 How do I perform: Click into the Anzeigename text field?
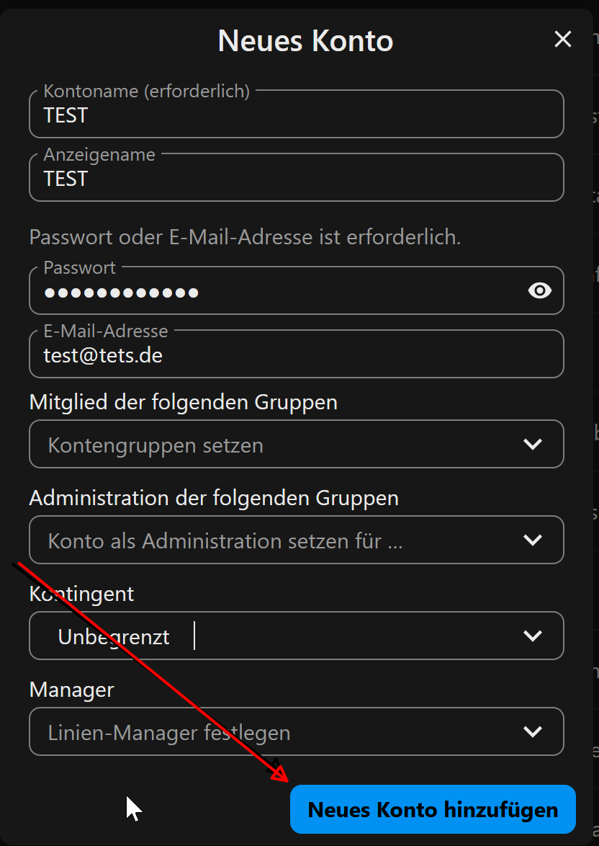click(295, 179)
